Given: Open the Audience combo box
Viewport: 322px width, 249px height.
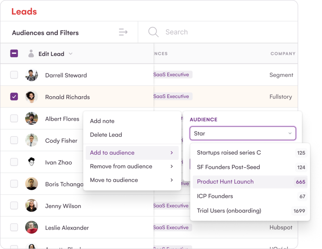Looking at the screenshot, I should (242, 133).
